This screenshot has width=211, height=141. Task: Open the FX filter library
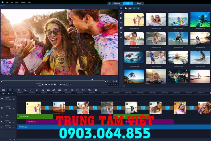click(x=121, y=33)
